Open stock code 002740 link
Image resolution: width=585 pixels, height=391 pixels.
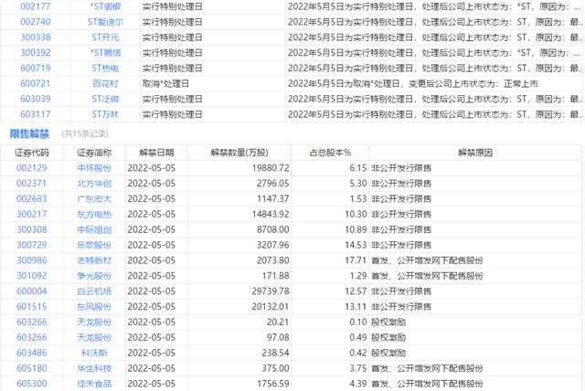35,22
